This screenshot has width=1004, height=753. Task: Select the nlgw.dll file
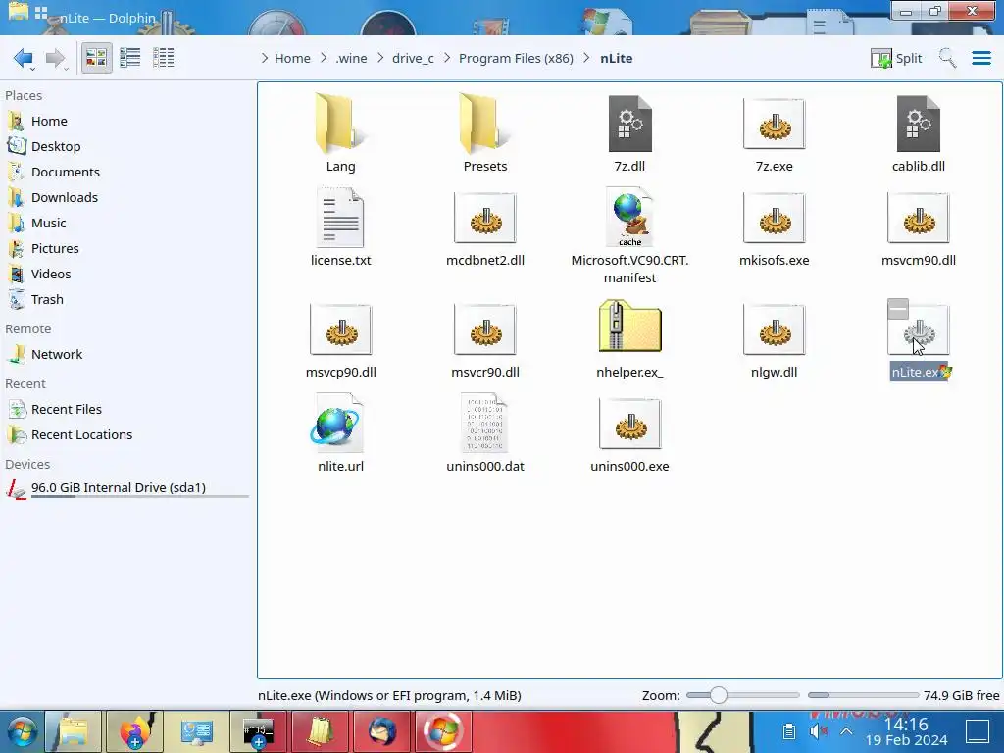pyautogui.click(x=775, y=338)
